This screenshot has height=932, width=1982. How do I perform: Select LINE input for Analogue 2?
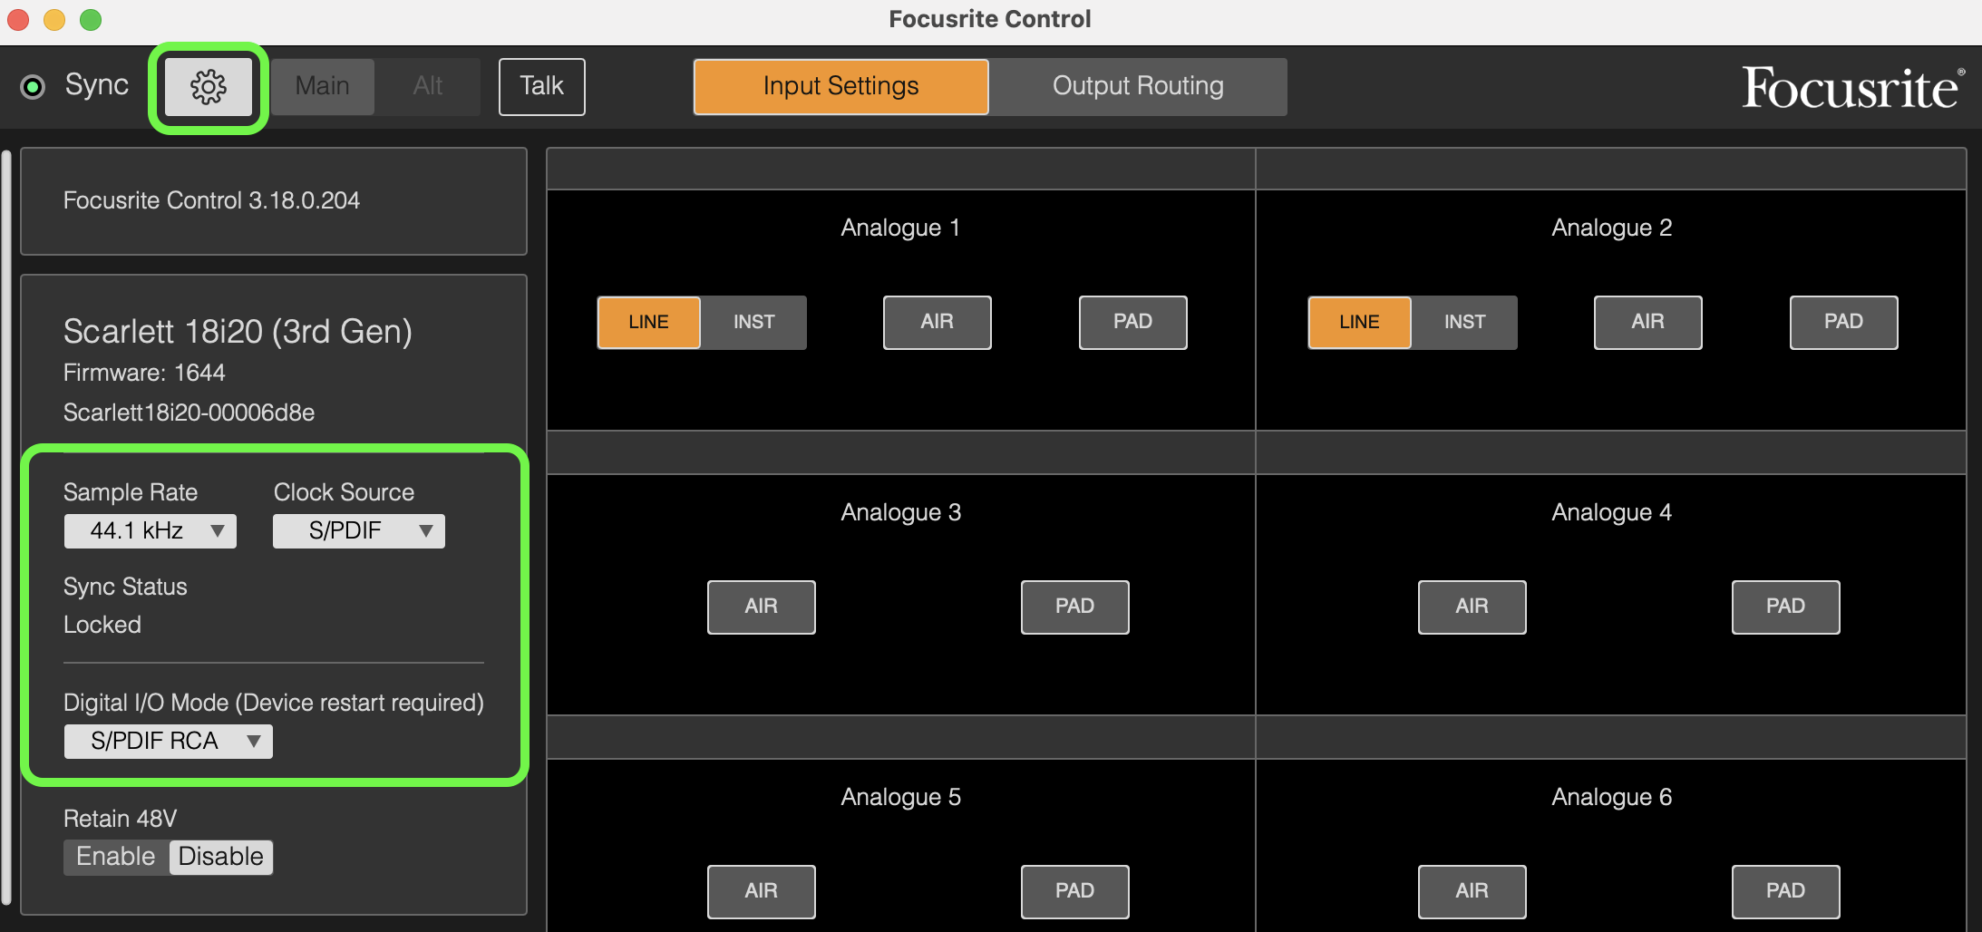tap(1359, 322)
